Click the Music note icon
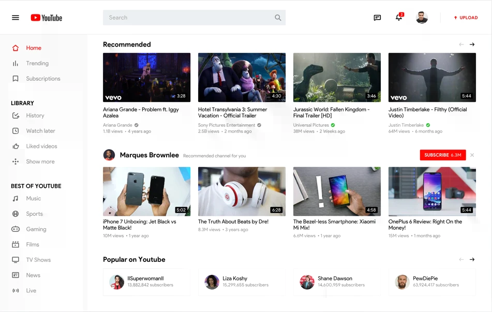This screenshot has height=312, width=492. (x=16, y=198)
